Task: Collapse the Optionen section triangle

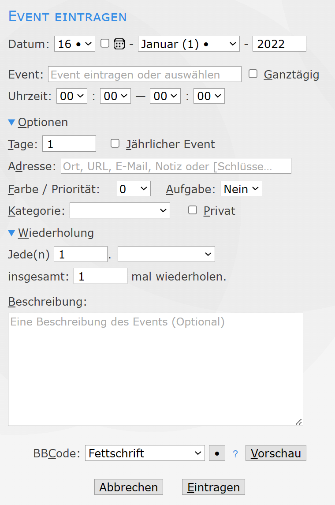Action: [12, 122]
